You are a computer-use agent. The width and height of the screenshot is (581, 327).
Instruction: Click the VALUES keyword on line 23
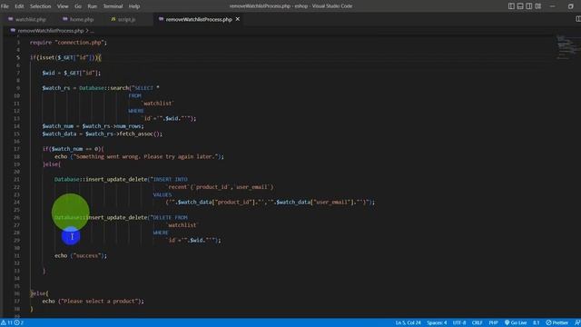pyautogui.click(x=162, y=194)
